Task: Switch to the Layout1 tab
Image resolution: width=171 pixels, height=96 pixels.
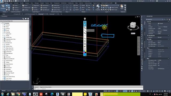Action: coord(9,91)
